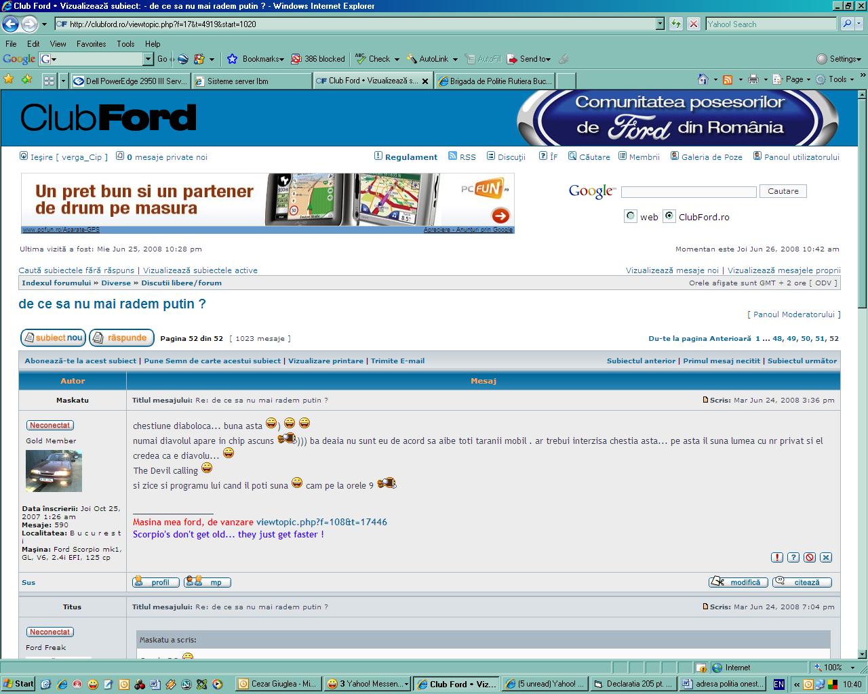Select the ClubFord.ro search radio button
The height and width of the screenshot is (694, 868).
point(669,216)
